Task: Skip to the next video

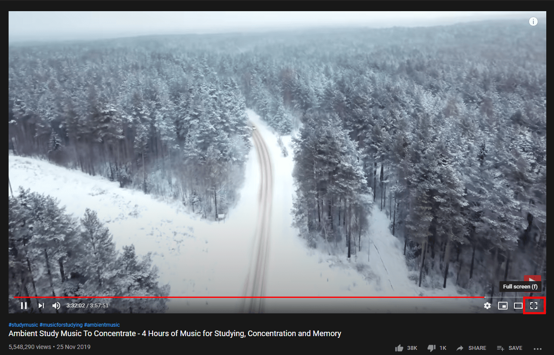Action: tap(41, 306)
